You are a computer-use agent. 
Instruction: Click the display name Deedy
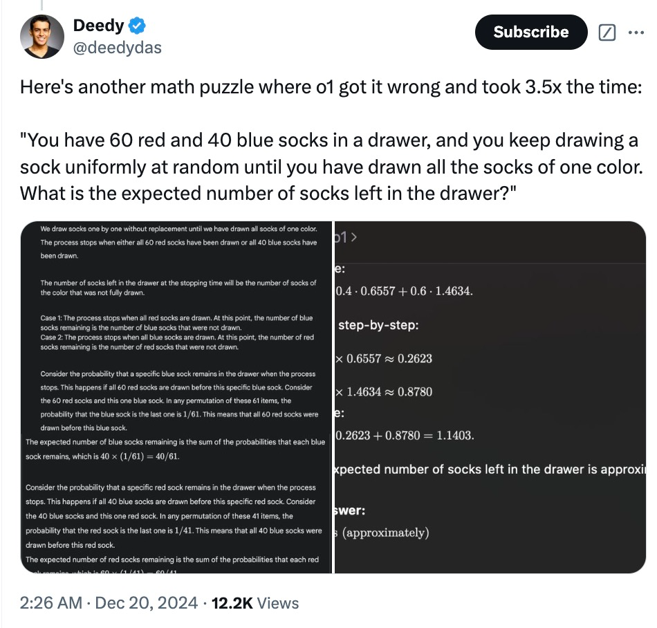pyautogui.click(x=99, y=27)
